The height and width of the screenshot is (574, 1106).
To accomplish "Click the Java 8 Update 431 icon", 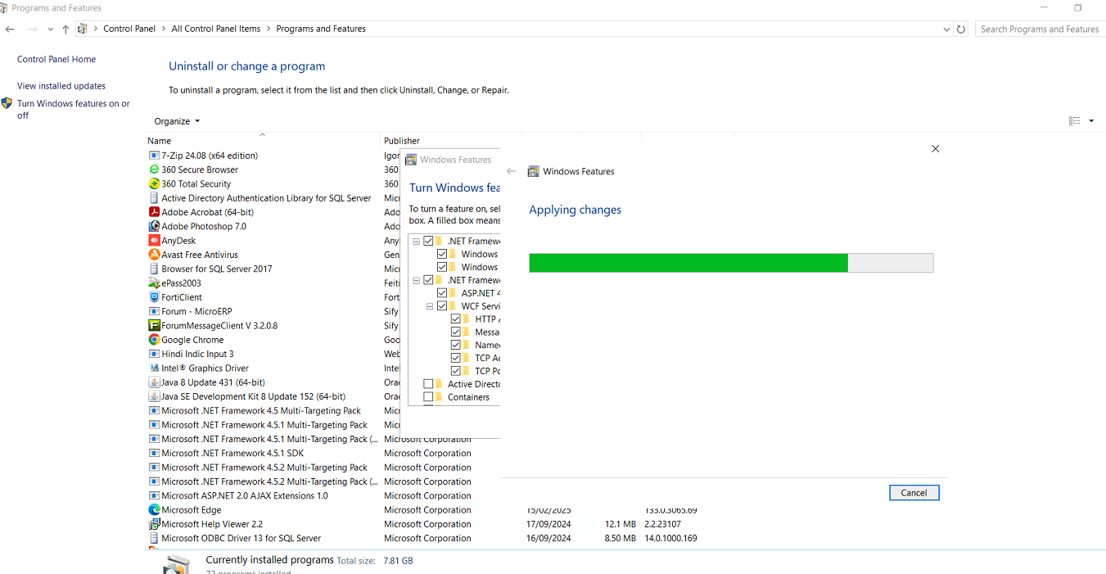I will click(x=154, y=382).
